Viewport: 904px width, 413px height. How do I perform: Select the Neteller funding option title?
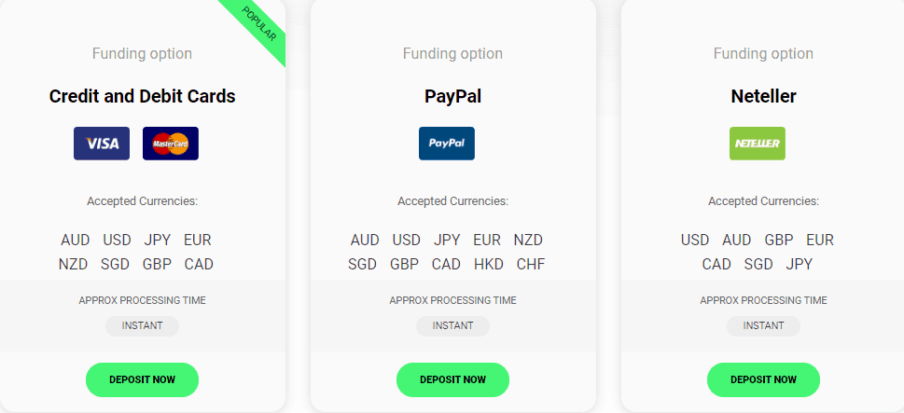tap(763, 96)
